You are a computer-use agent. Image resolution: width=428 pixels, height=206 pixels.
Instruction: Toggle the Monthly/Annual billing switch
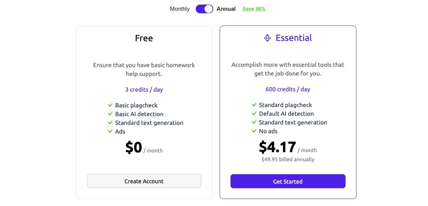[204, 9]
